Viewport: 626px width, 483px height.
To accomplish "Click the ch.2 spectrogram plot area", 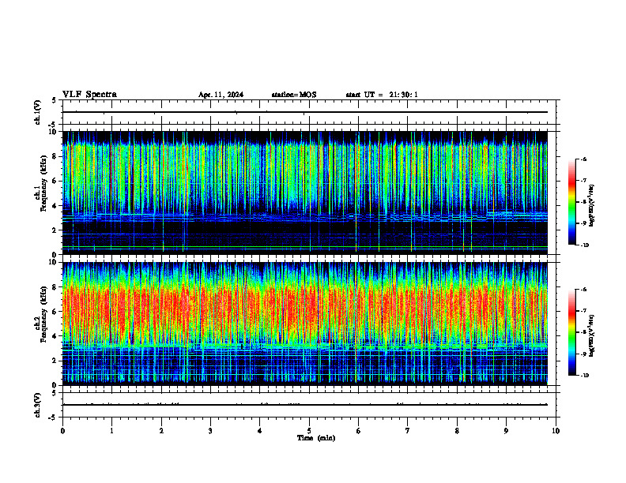I will (x=305, y=324).
